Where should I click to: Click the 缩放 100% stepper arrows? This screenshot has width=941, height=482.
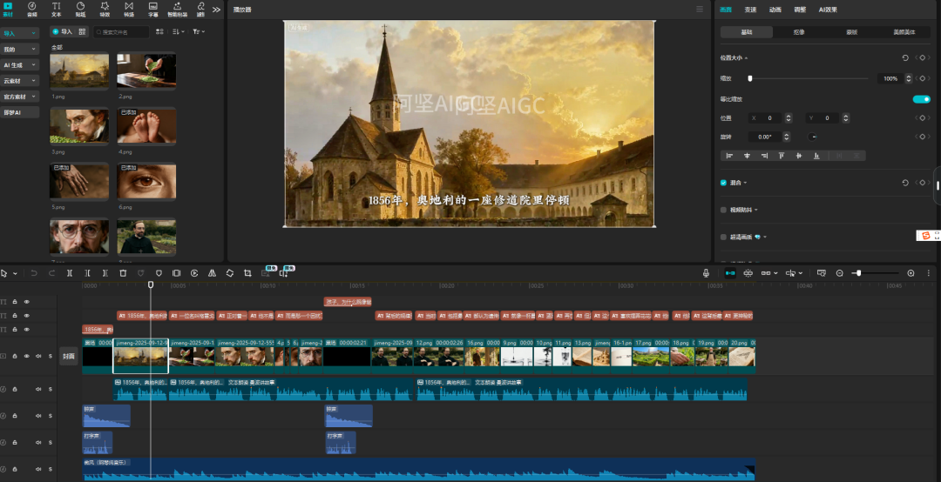[x=909, y=78]
